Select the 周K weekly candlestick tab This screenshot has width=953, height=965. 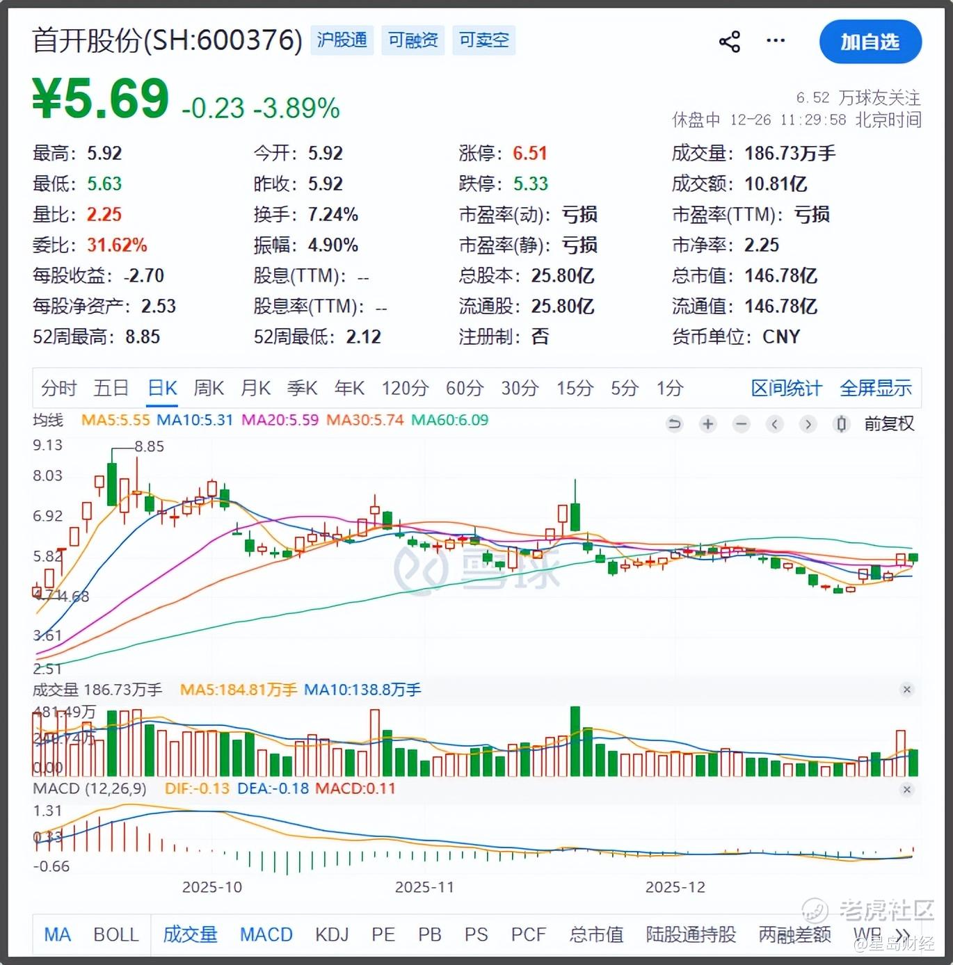click(x=209, y=388)
